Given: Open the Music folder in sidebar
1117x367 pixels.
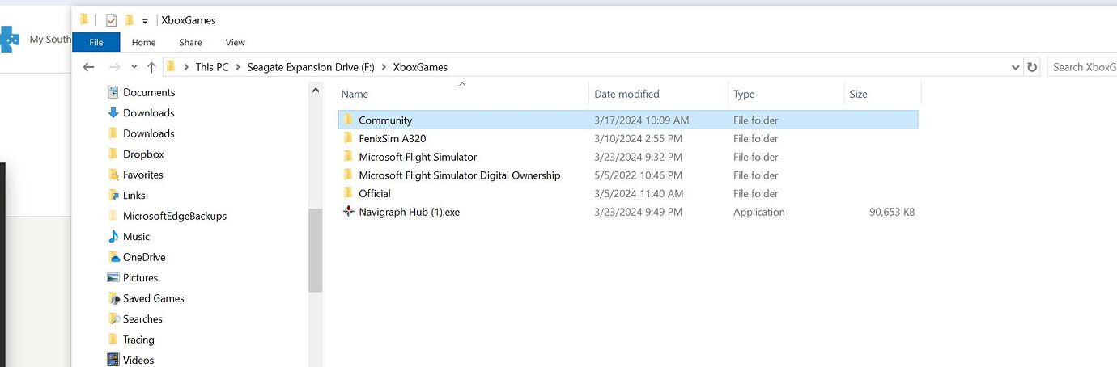Looking at the screenshot, I should click(x=136, y=237).
